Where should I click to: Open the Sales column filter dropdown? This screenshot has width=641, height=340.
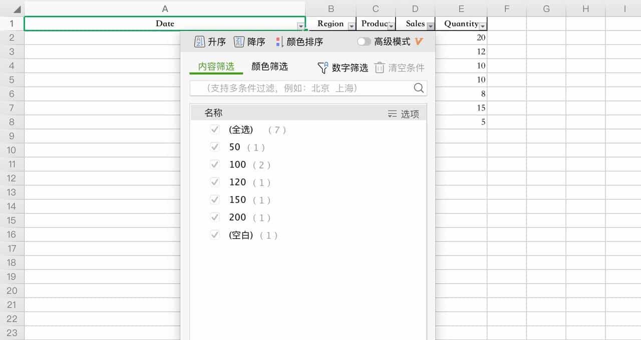pos(430,24)
